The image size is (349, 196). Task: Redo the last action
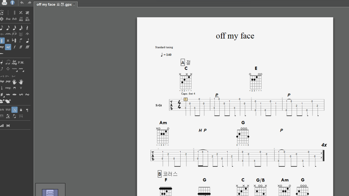pyautogui.click(x=29, y=3)
